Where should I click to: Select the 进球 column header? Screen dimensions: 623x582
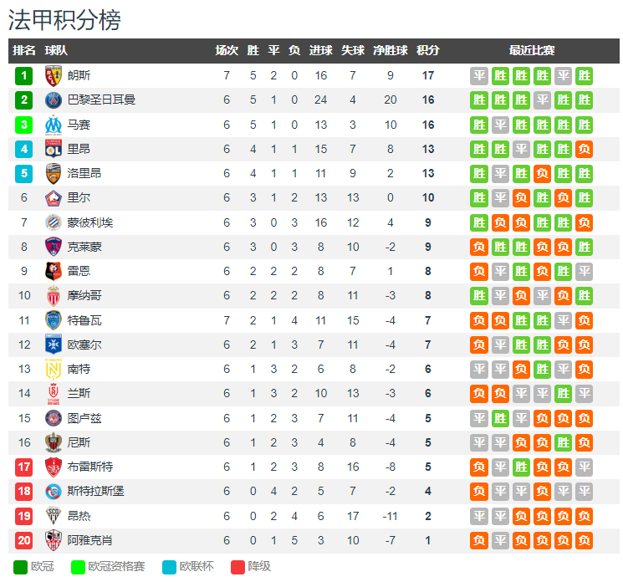tap(320, 50)
